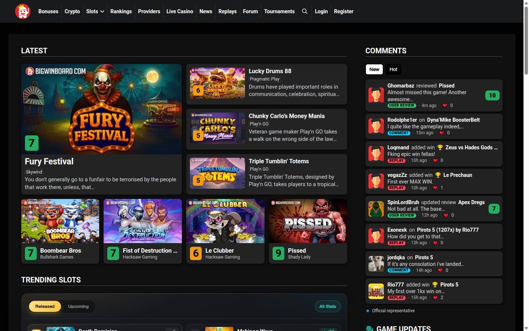This screenshot has height=331, width=529.
Task: Open All Stats button
Action: tap(328, 306)
